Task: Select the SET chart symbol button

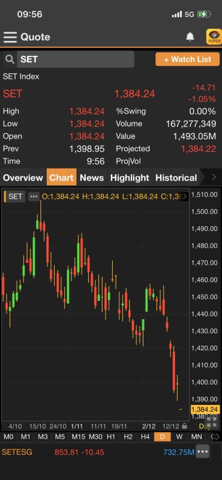Action: 15,197
